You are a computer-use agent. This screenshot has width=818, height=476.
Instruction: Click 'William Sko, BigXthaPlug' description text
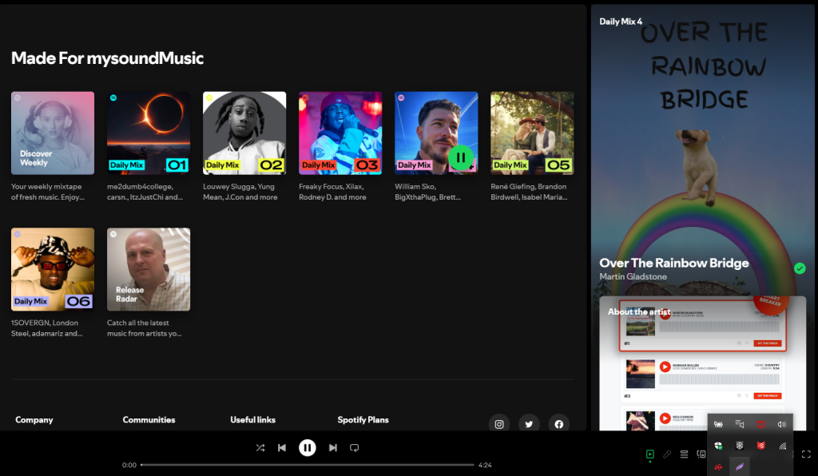pos(428,192)
